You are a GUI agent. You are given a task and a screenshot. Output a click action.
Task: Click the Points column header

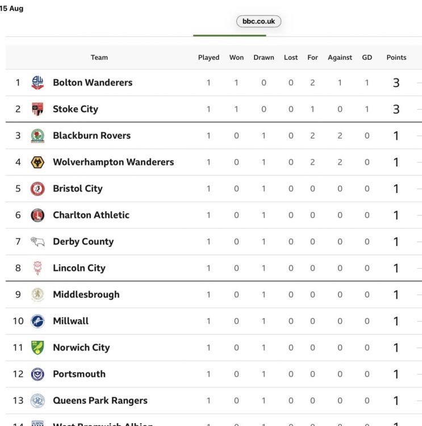point(396,57)
